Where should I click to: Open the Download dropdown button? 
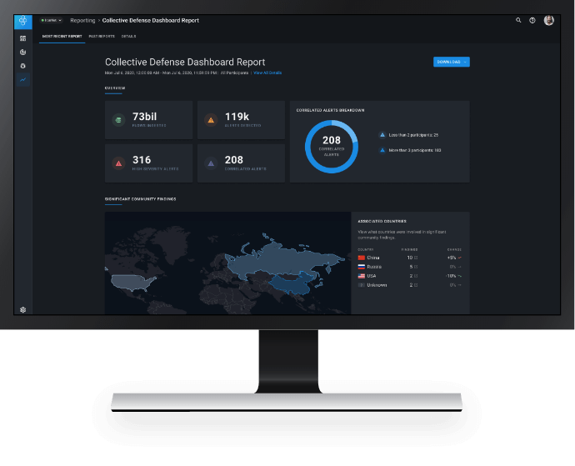tap(452, 62)
